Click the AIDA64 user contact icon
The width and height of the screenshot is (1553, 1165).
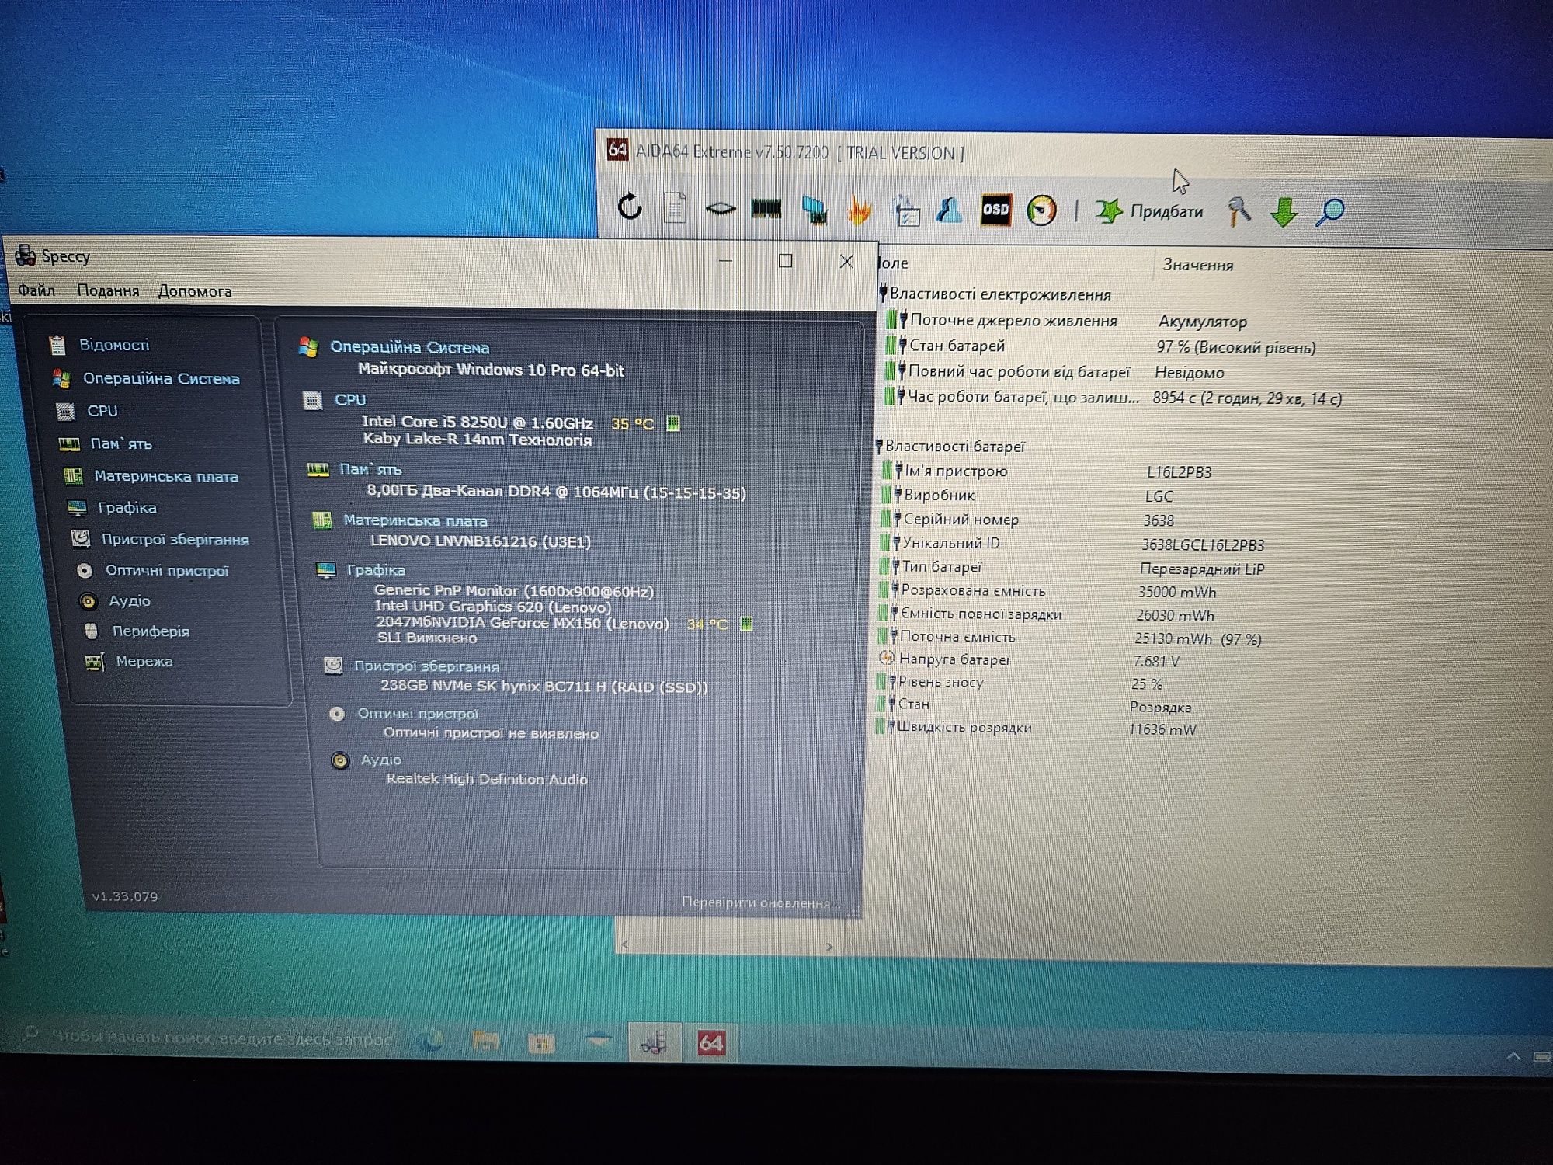tap(949, 210)
